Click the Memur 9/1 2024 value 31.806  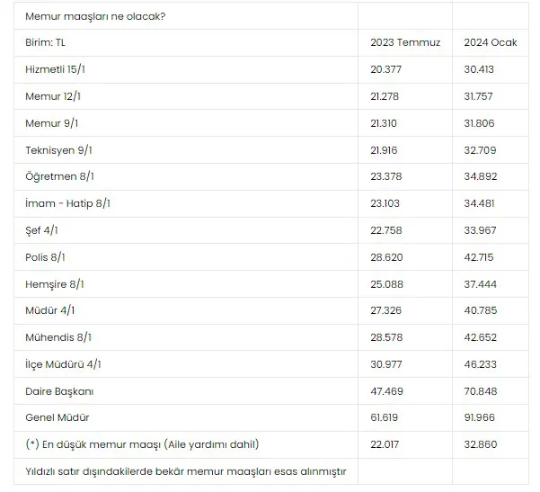click(x=480, y=123)
